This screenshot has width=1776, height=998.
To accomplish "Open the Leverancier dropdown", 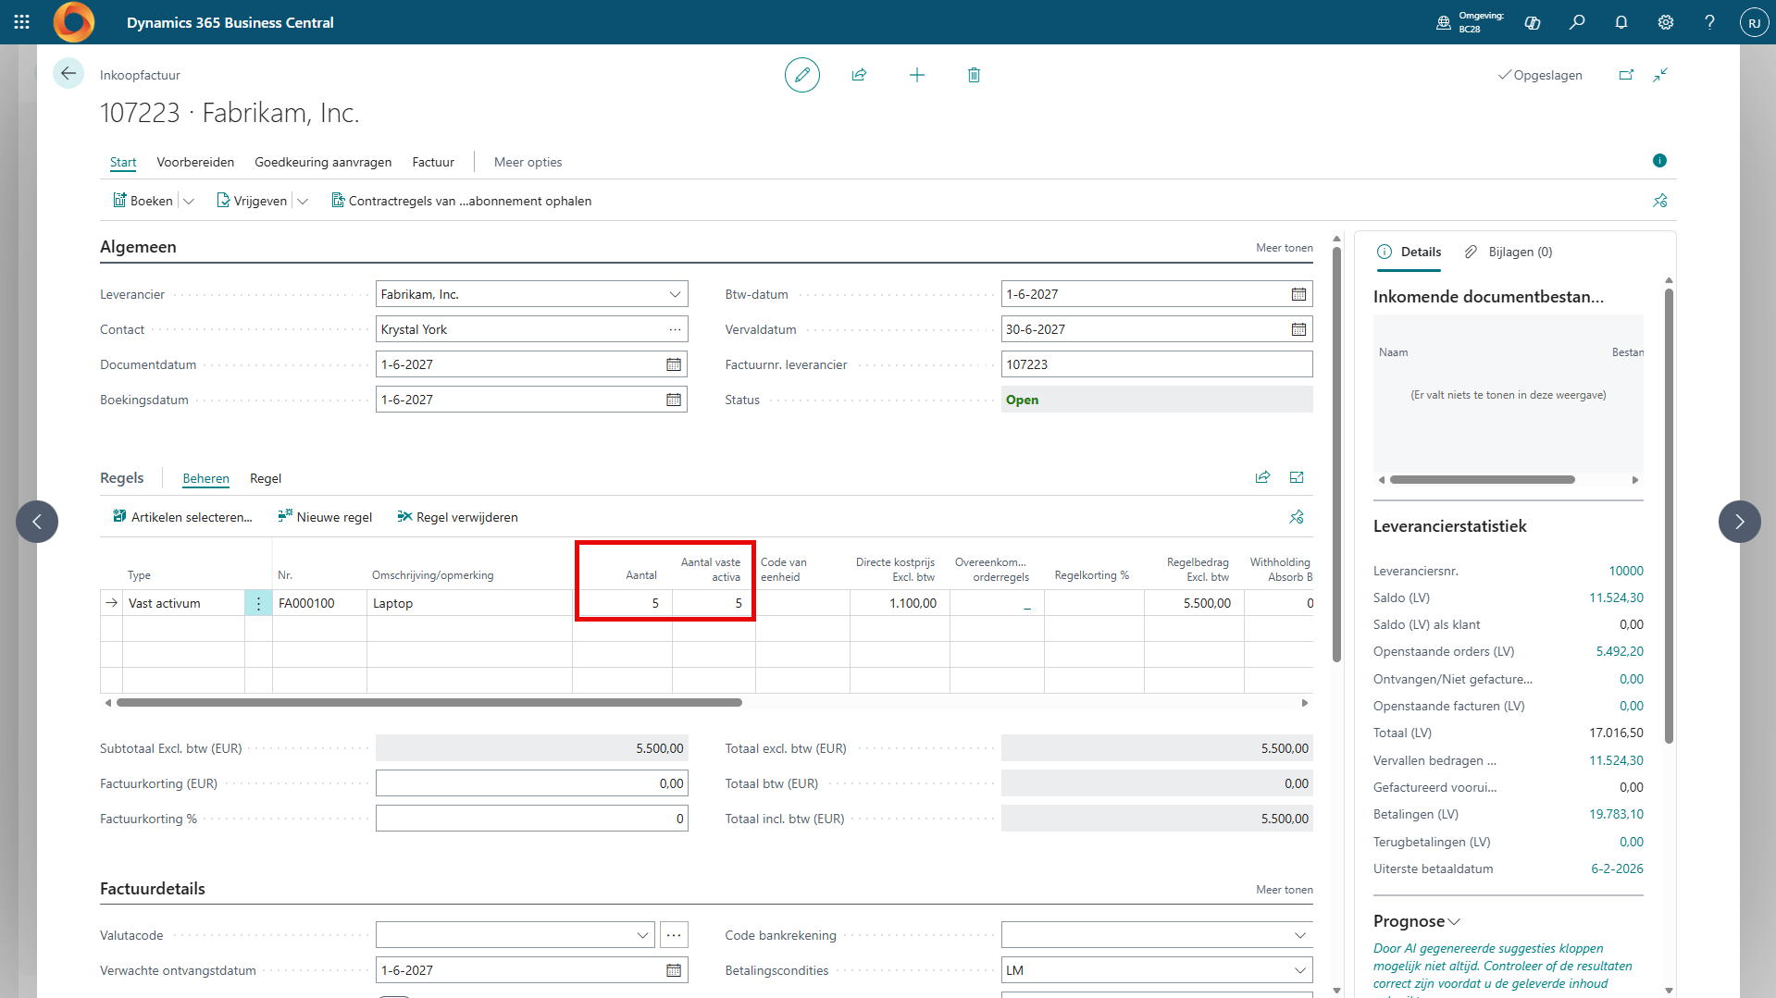I will click(x=675, y=294).
